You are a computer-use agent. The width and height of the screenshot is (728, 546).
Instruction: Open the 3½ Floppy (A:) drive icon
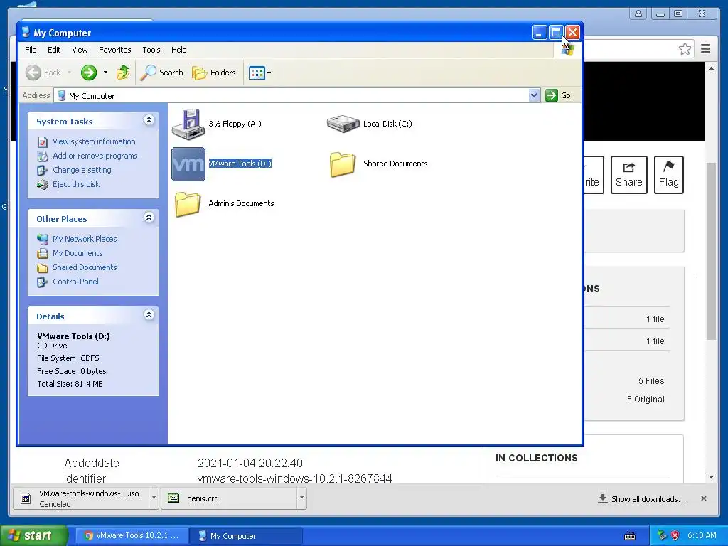point(188,124)
